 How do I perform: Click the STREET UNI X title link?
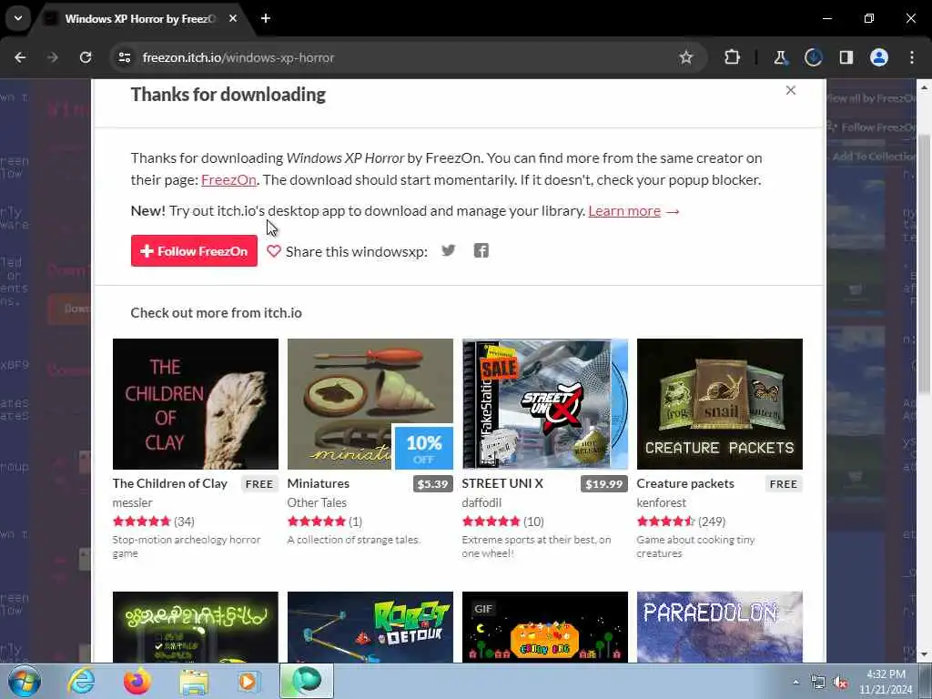pos(502,483)
